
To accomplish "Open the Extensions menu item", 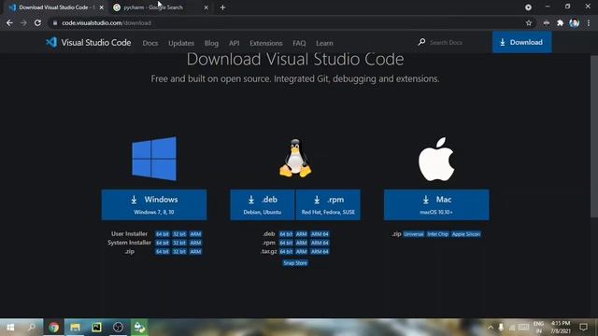I will (265, 43).
